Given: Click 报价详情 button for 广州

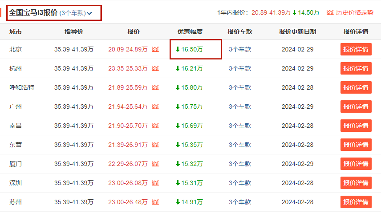Looking at the screenshot, I should pos(356,106).
